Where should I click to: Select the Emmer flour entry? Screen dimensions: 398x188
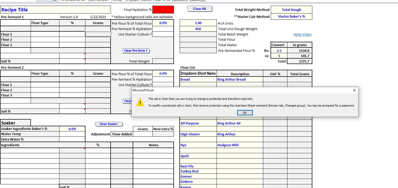click(198, 176)
